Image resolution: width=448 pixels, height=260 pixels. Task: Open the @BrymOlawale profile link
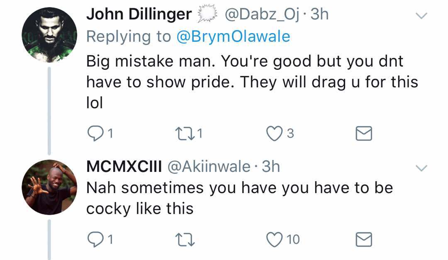(x=233, y=37)
